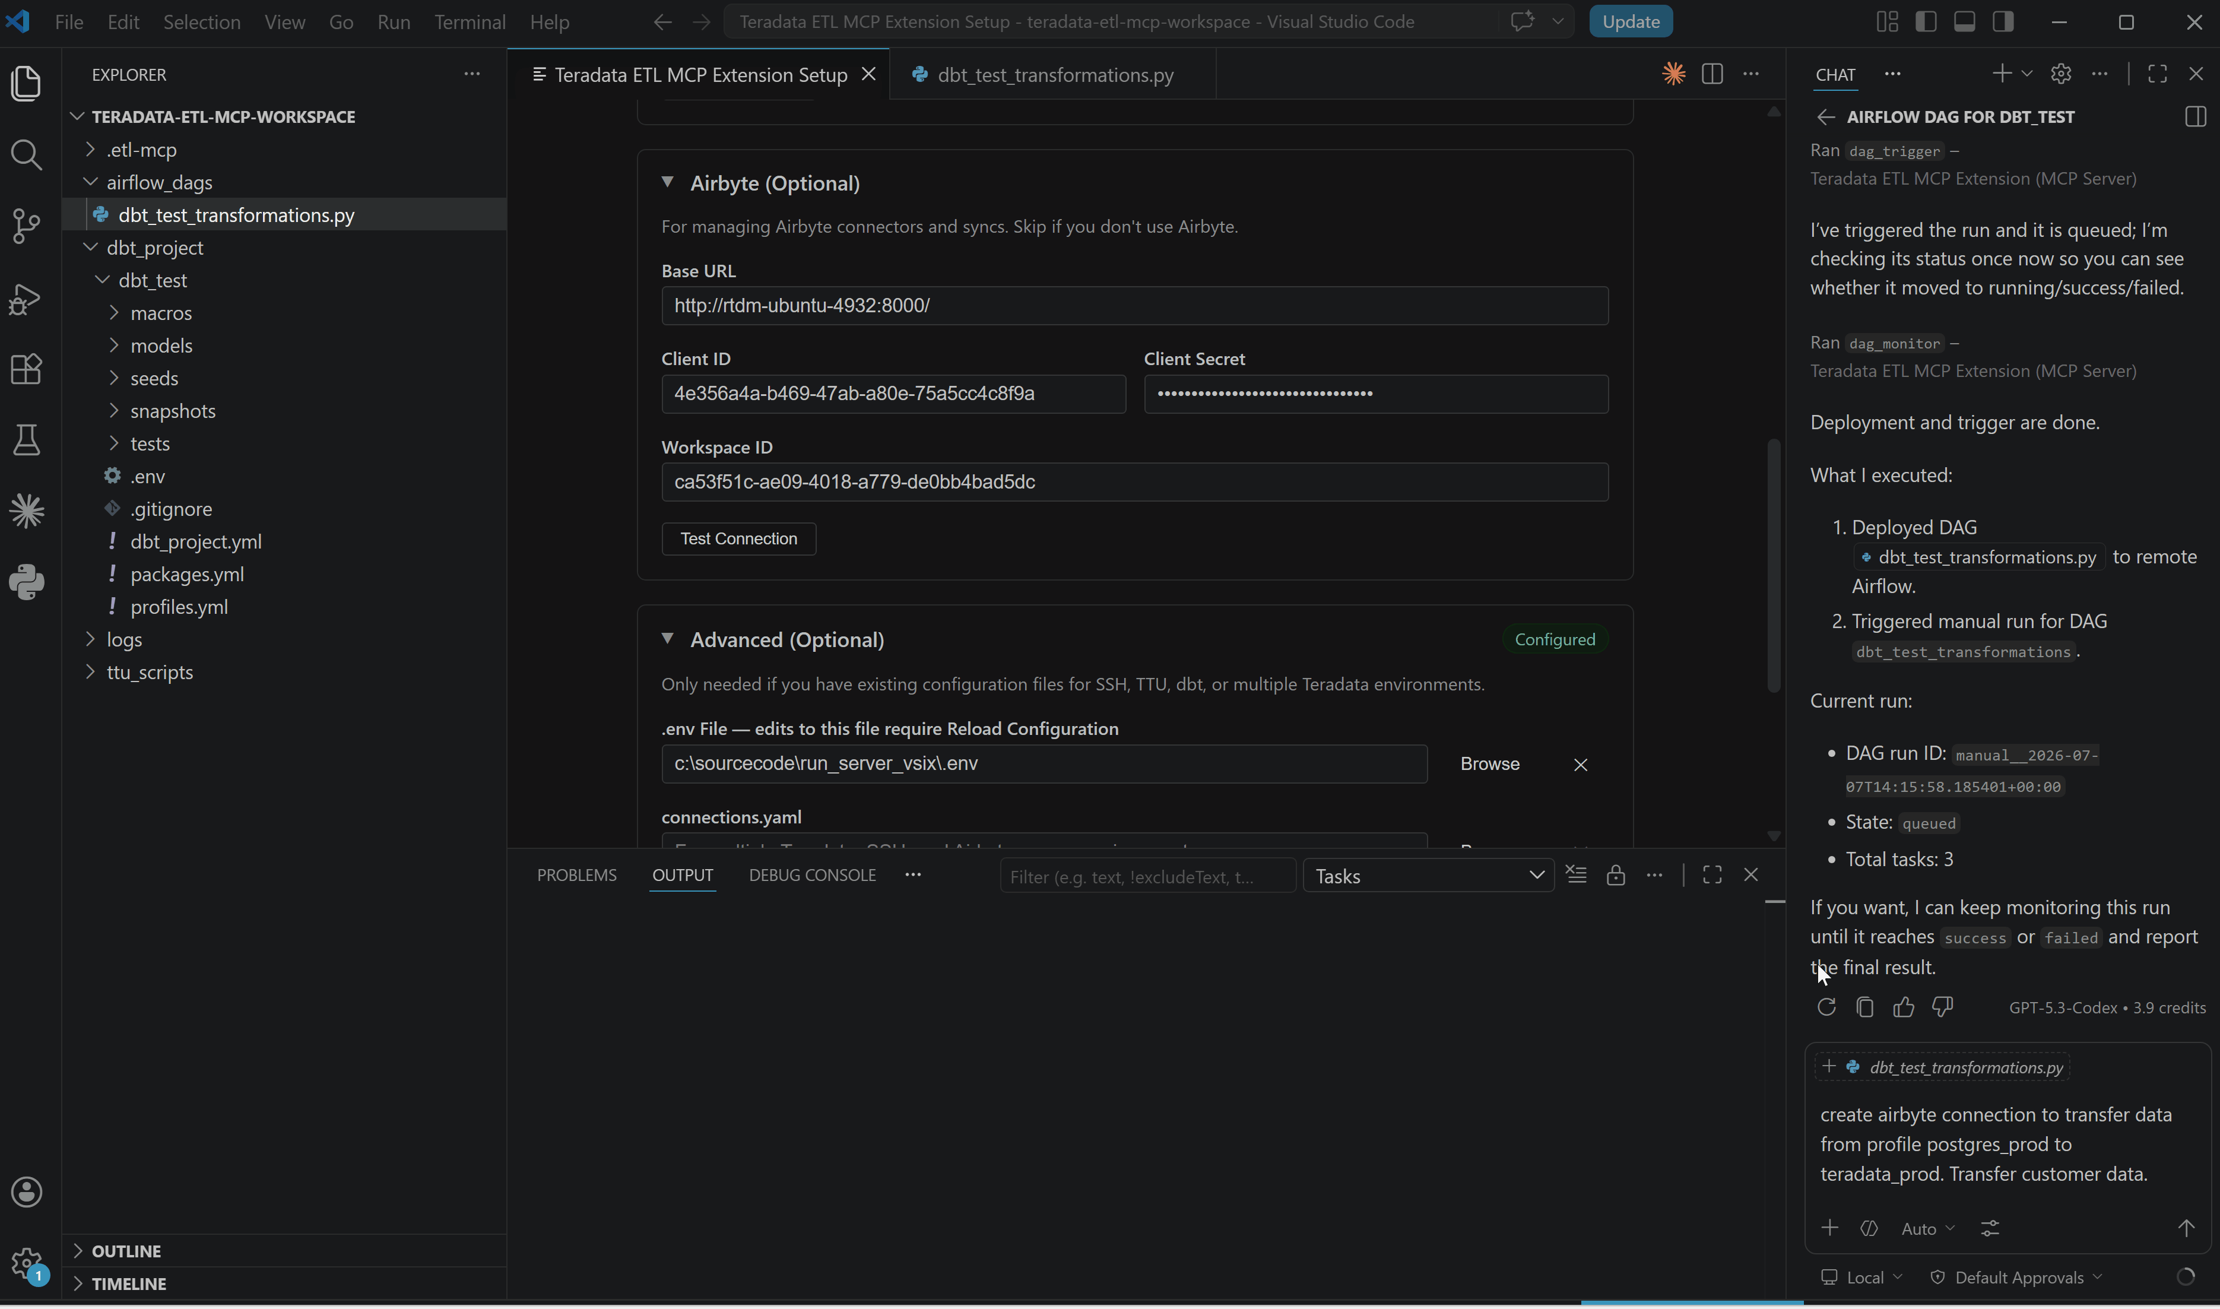The width and height of the screenshot is (2220, 1309).
Task: Add context with plus in chat input
Action: pyautogui.click(x=1830, y=1229)
